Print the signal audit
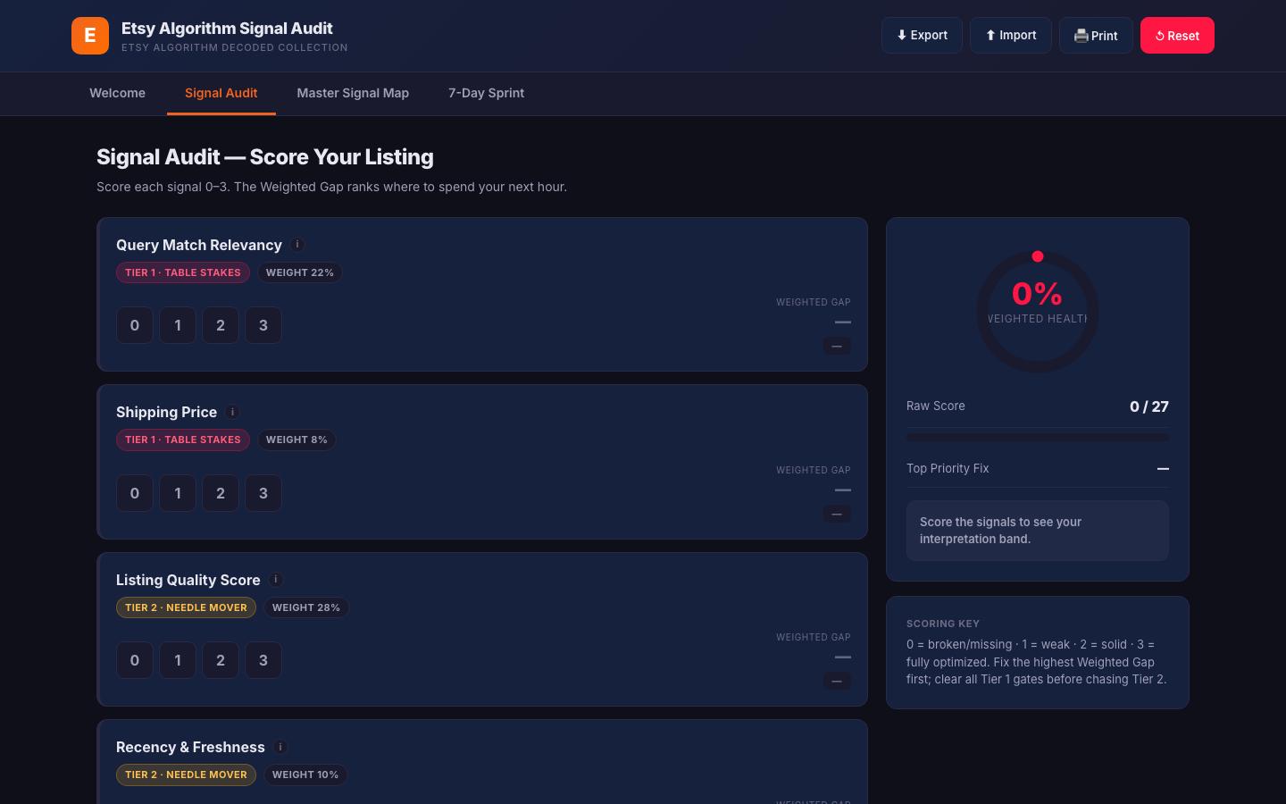 tap(1096, 36)
